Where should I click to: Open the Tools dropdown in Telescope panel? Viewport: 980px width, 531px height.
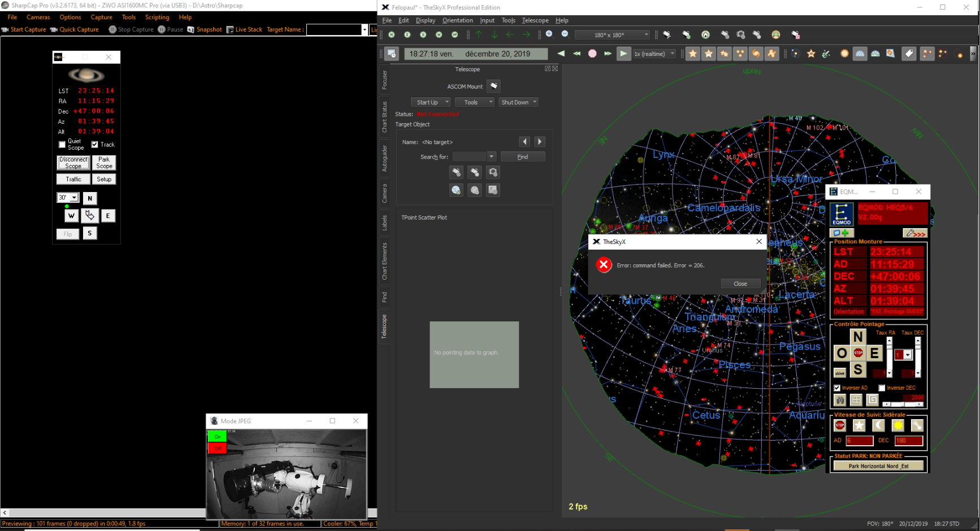click(x=475, y=102)
